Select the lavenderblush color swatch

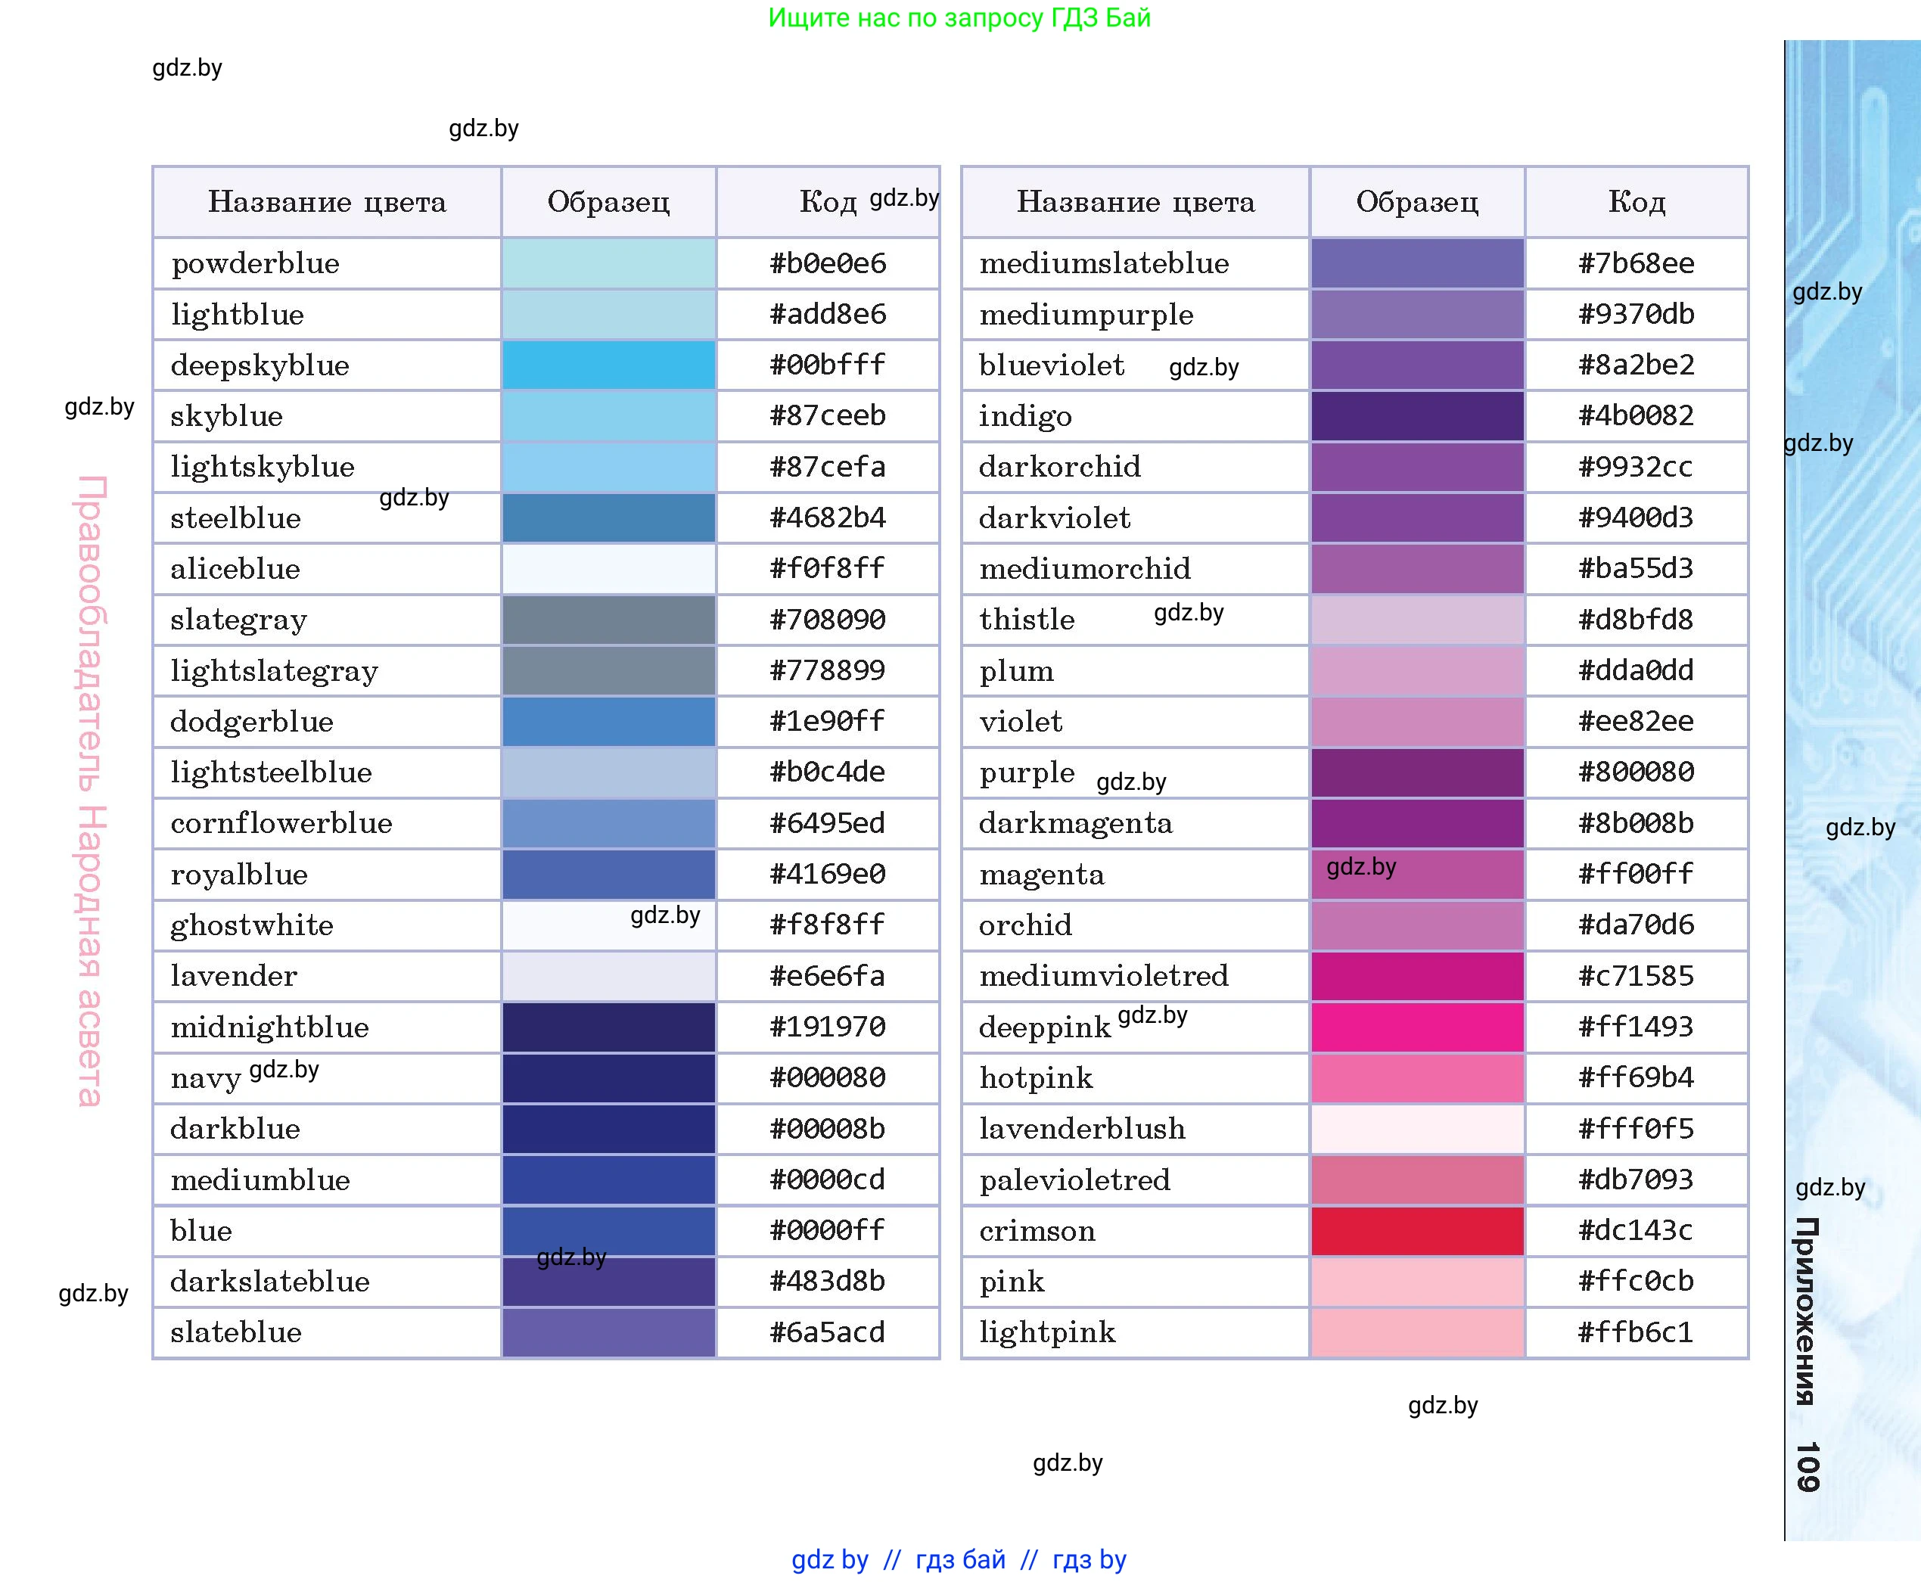(1417, 1129)
